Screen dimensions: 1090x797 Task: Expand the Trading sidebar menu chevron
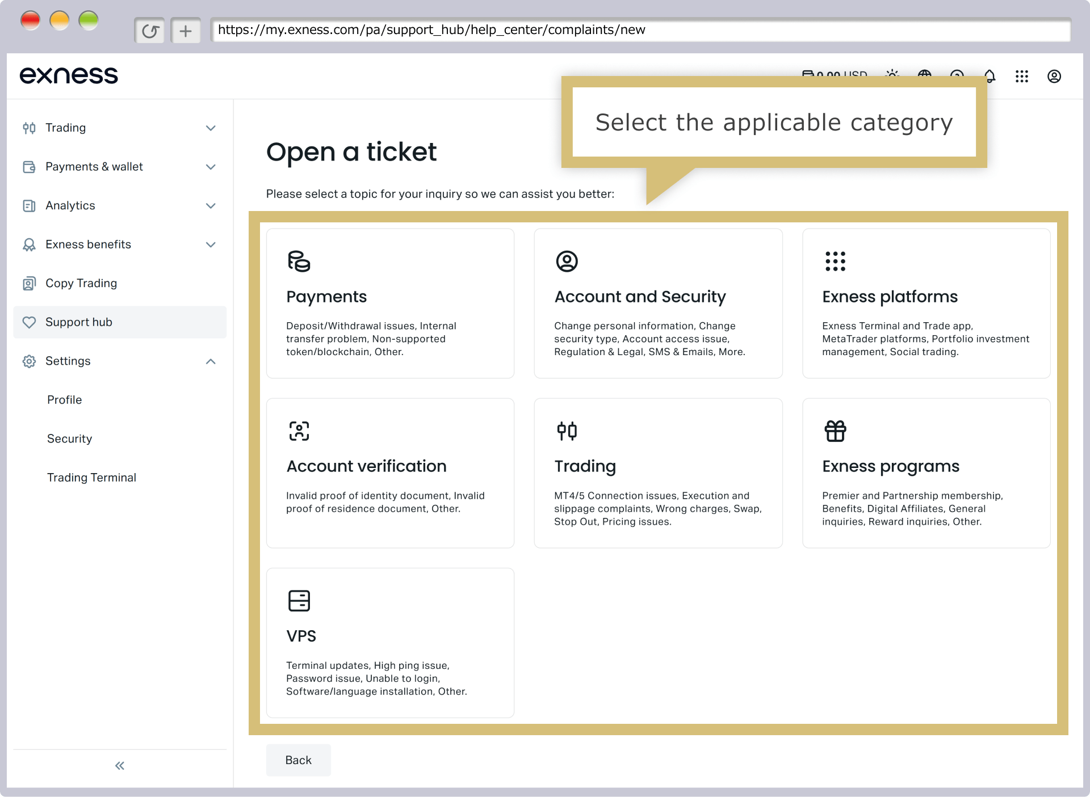[x=211, y=128]
